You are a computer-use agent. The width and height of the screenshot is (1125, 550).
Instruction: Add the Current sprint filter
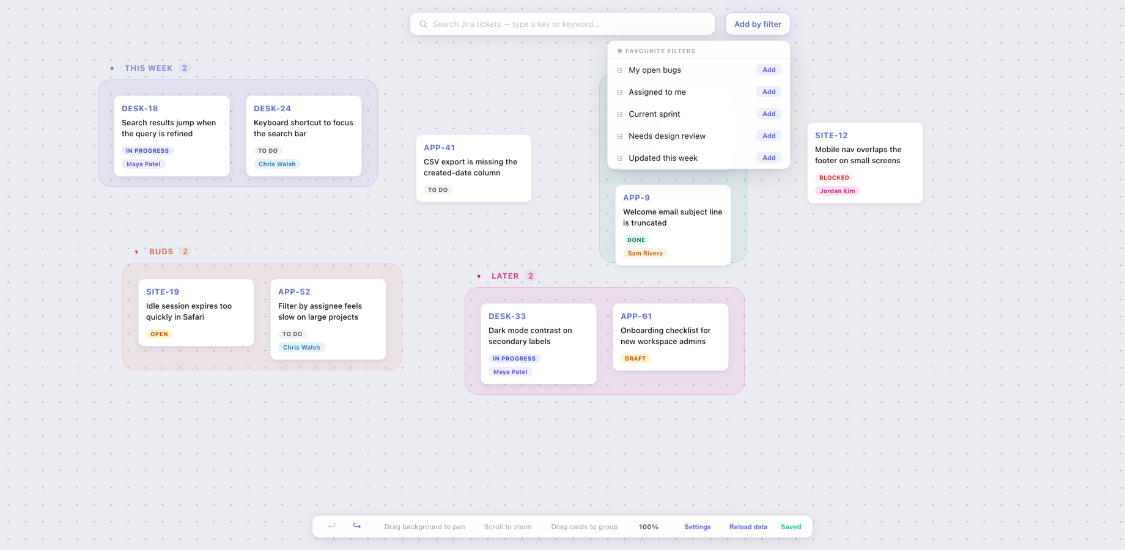(769, 114)
